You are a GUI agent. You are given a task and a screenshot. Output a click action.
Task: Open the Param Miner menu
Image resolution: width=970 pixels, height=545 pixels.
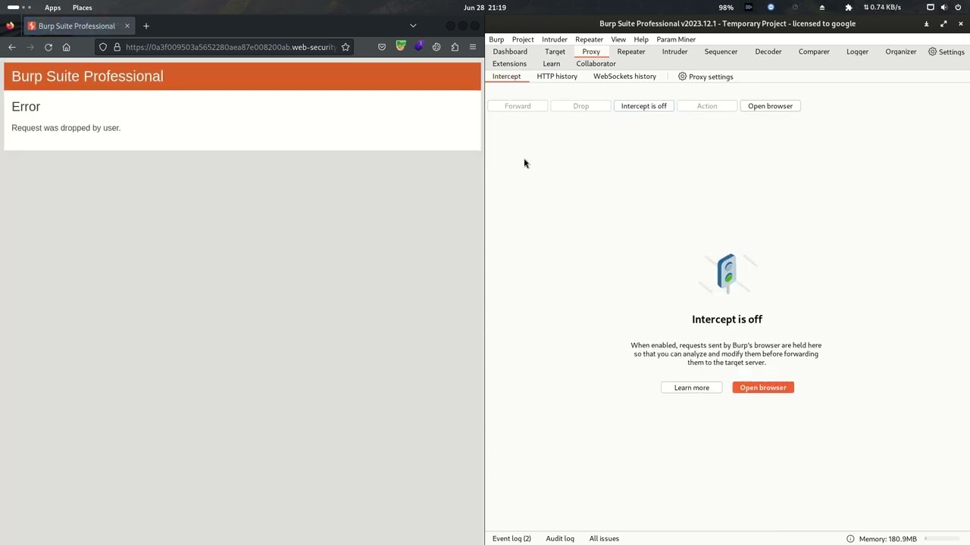(676, 39)
